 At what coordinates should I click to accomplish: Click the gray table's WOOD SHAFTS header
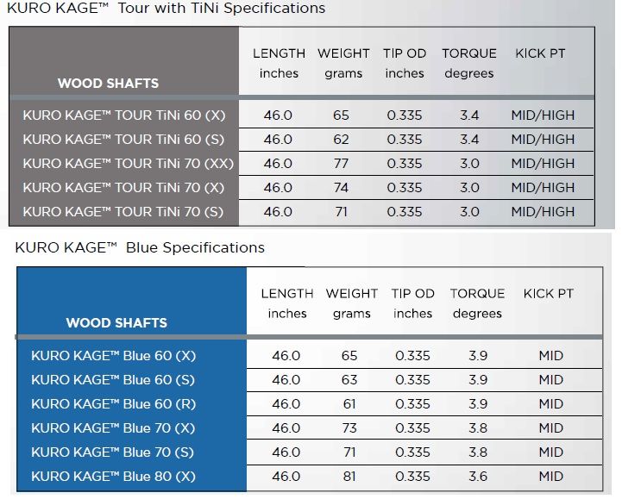click(x=109, y=84)
